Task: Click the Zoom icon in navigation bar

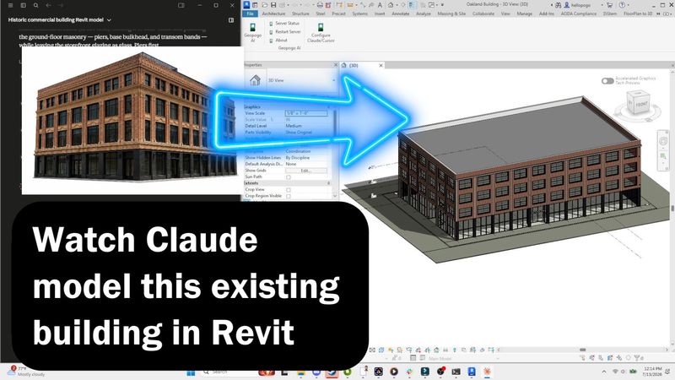Action: (x=663, y=156)
